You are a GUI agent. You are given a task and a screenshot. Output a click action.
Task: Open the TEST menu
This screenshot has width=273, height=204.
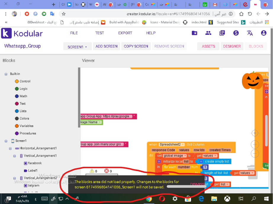coord(99,33)
